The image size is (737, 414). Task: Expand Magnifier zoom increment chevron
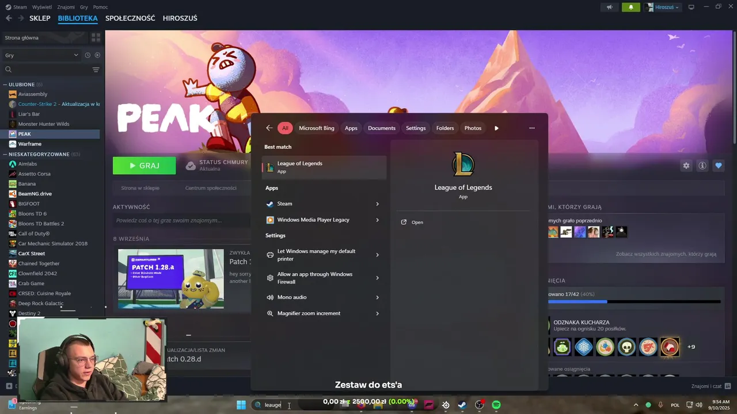378,313
